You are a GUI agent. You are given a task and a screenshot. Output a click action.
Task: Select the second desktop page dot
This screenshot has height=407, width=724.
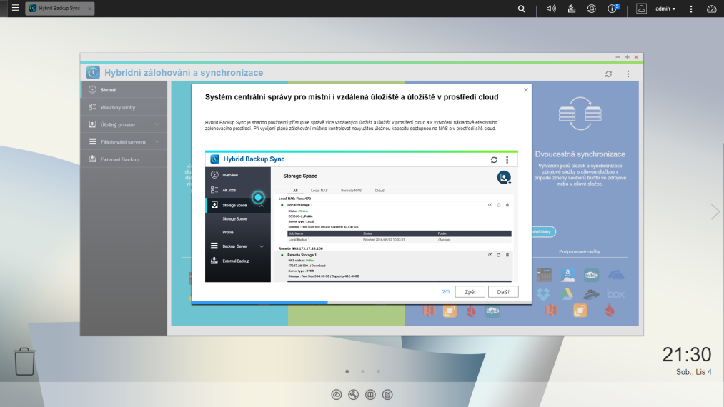point(363,371)
